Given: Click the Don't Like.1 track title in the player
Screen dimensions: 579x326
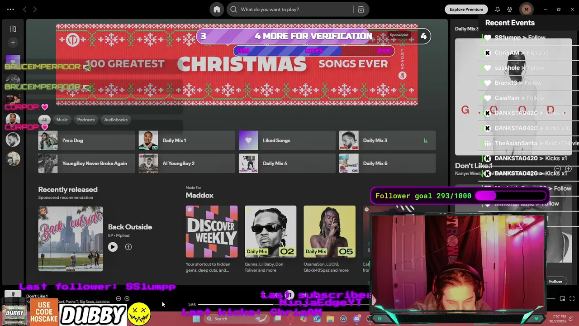Looking at the screenshot, I should pos(37,296).
